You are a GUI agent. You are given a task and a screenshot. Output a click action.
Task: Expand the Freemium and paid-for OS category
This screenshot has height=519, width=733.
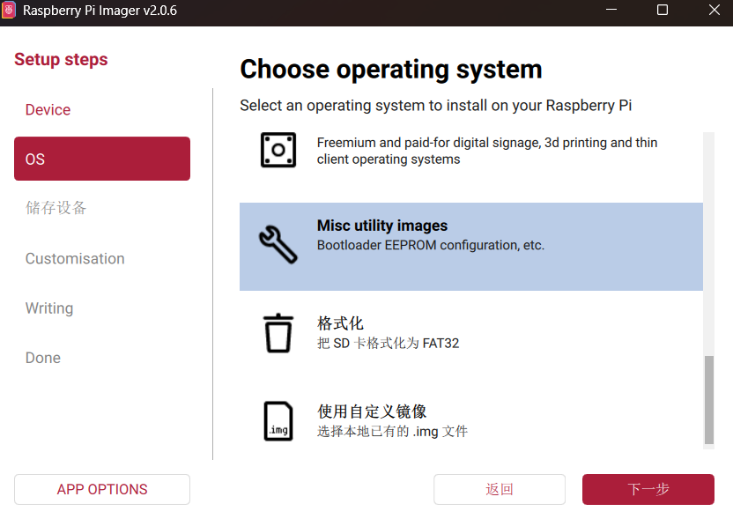[x=486, y=151]
